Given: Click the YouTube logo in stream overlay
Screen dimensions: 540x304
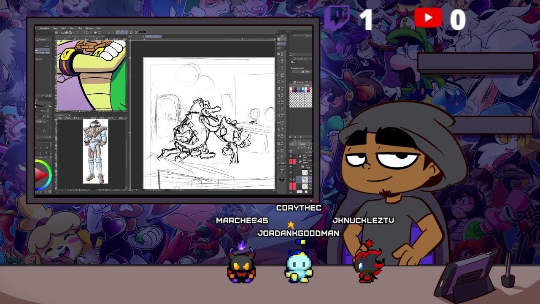Looking at the screenshot, I should click(x=428, y=18).
